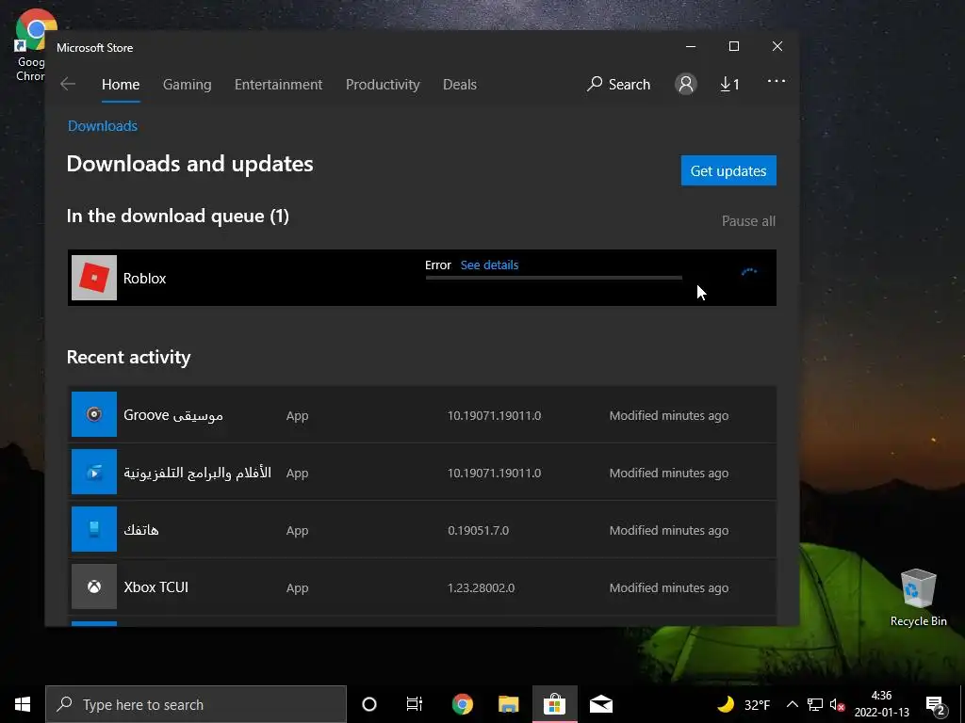Image resolution: width=965 pixels, height=723 pixels.
Task: Open the three-dot See more menu
Action: (x=777, y=81)
